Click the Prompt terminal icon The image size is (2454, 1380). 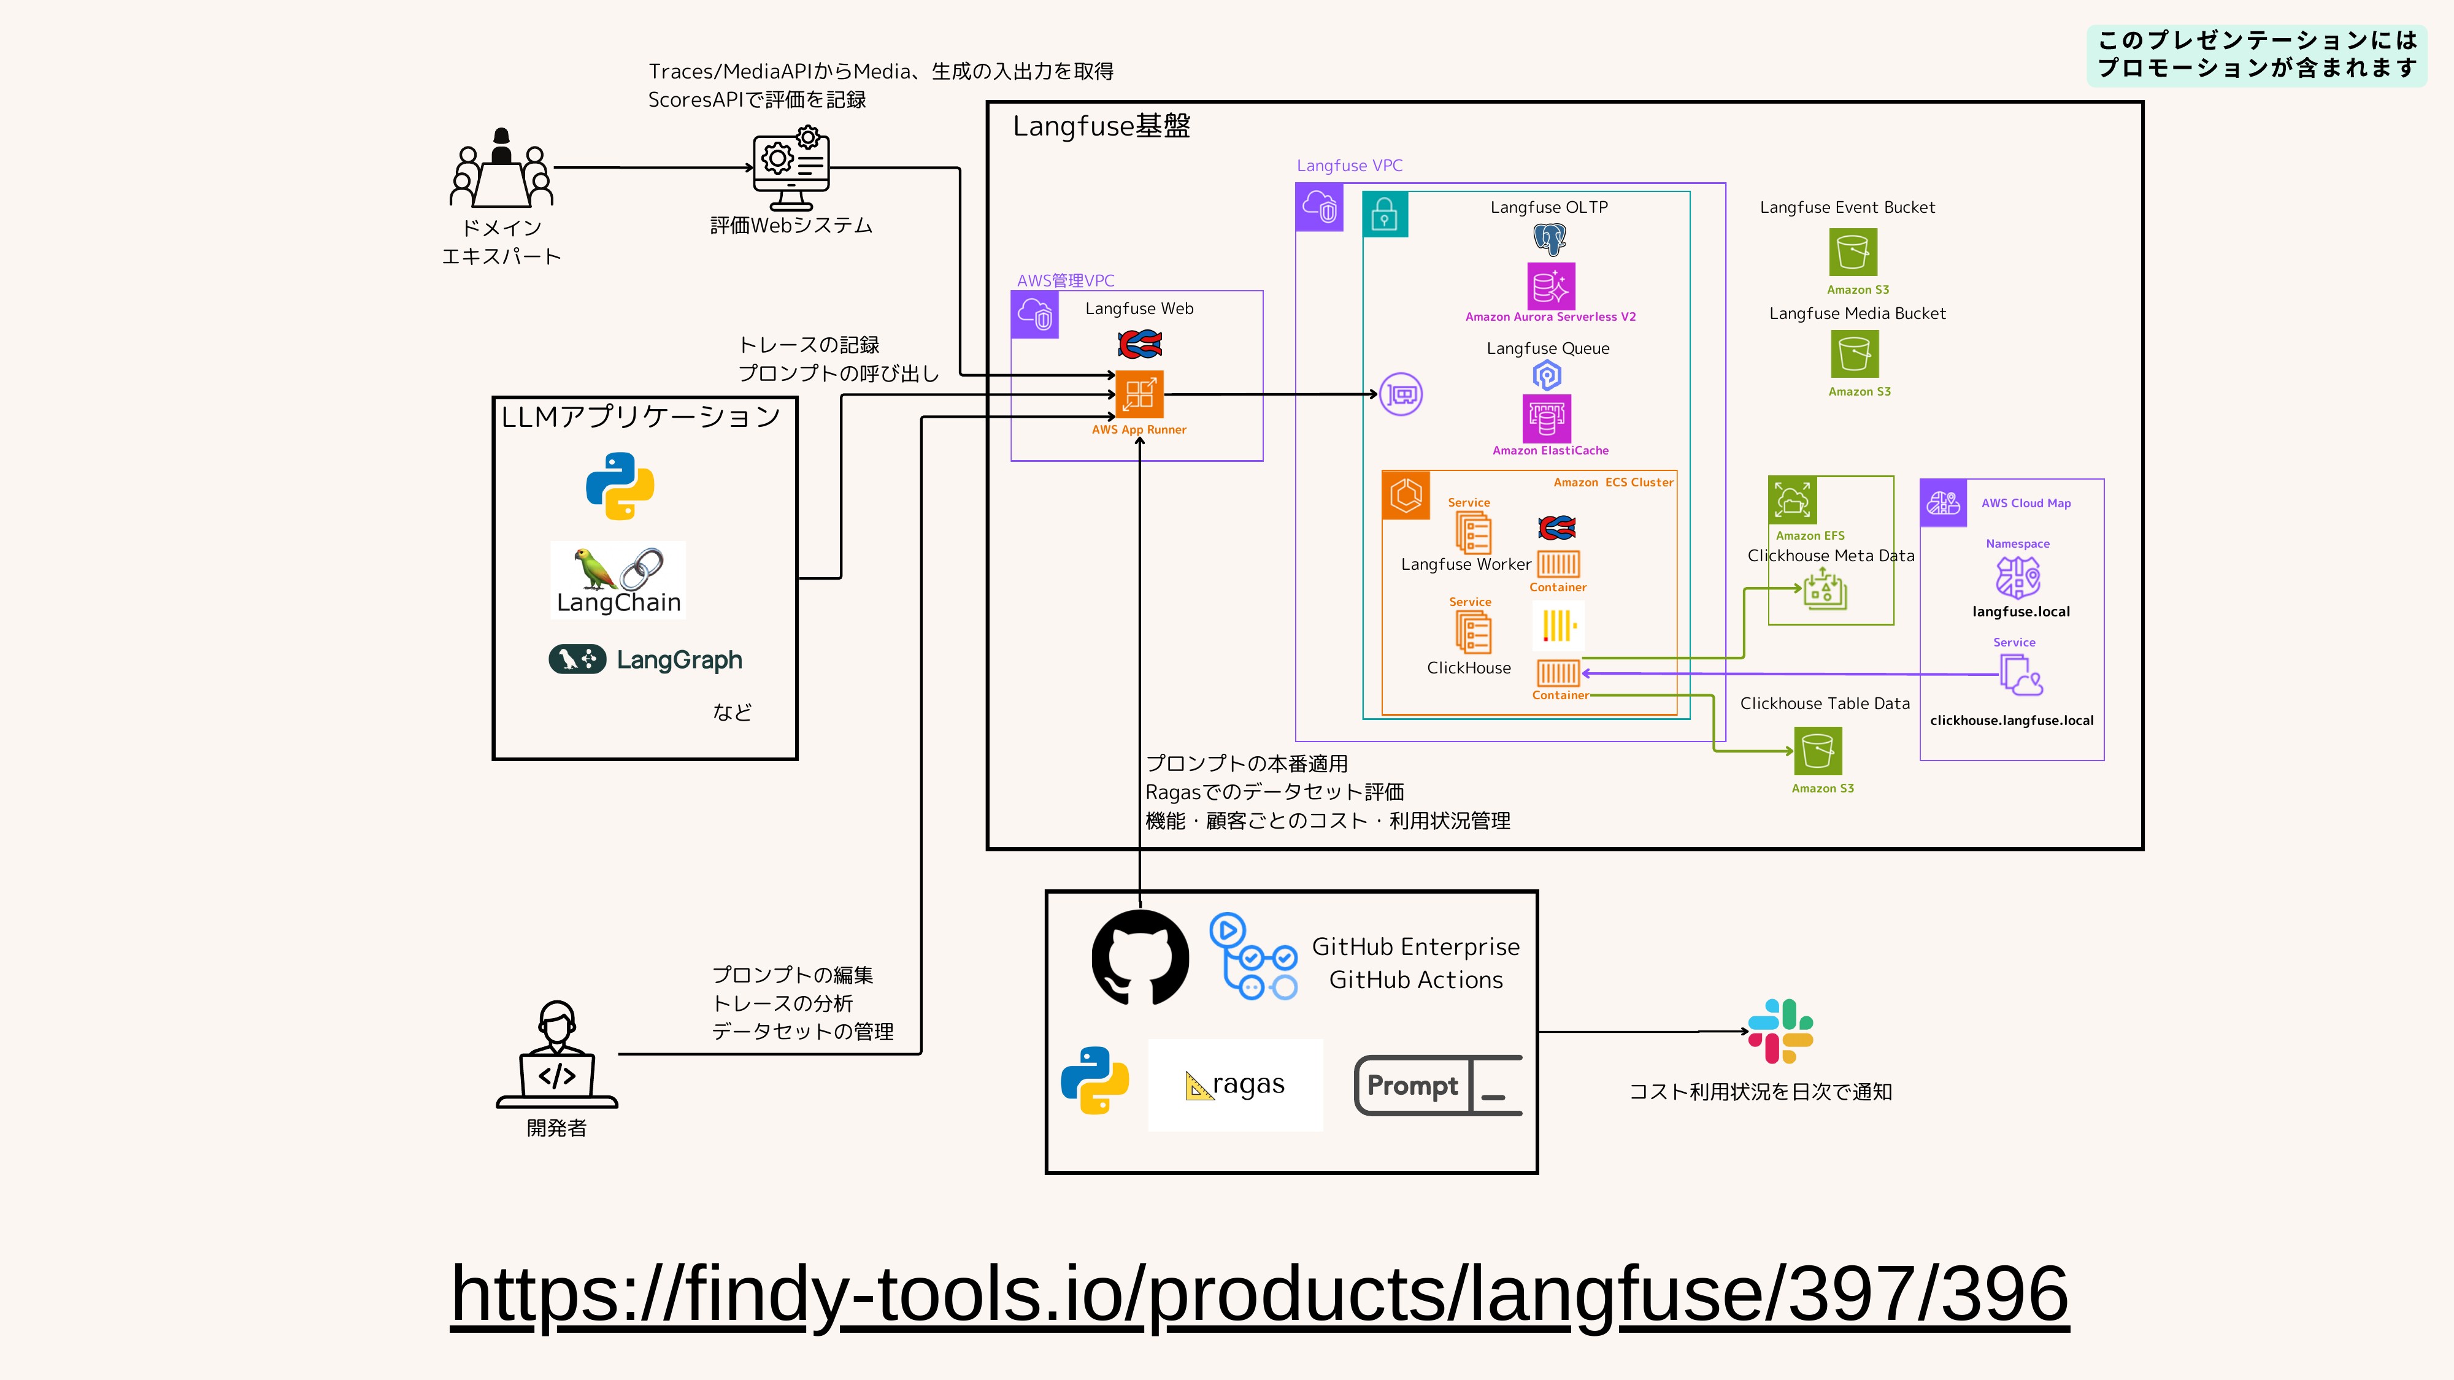[1437, 1085]
